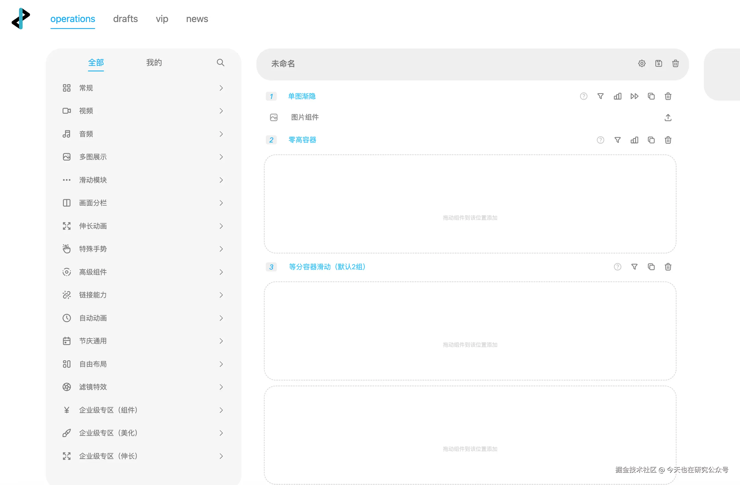The width and height of the screenshot is (740, 485).
Task: Click the search icon in component panel
Action: click(221, 63)
